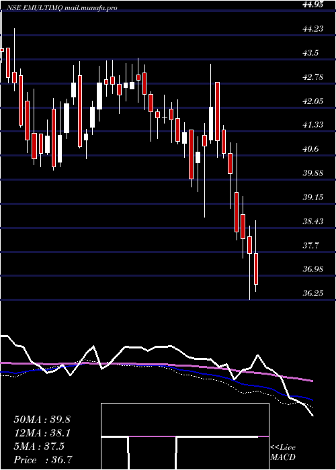Select the 42.05 price axis label
The width and height of the screenshot is (336, 470).
[x=313, y=101]
